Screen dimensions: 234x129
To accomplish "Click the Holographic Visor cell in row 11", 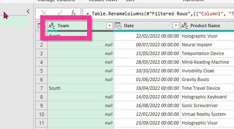I will (x=207, y=123).
